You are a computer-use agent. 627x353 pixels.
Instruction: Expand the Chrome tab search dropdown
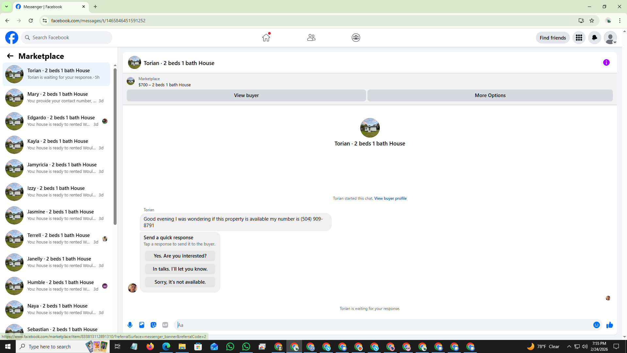(x=6, y=7)
